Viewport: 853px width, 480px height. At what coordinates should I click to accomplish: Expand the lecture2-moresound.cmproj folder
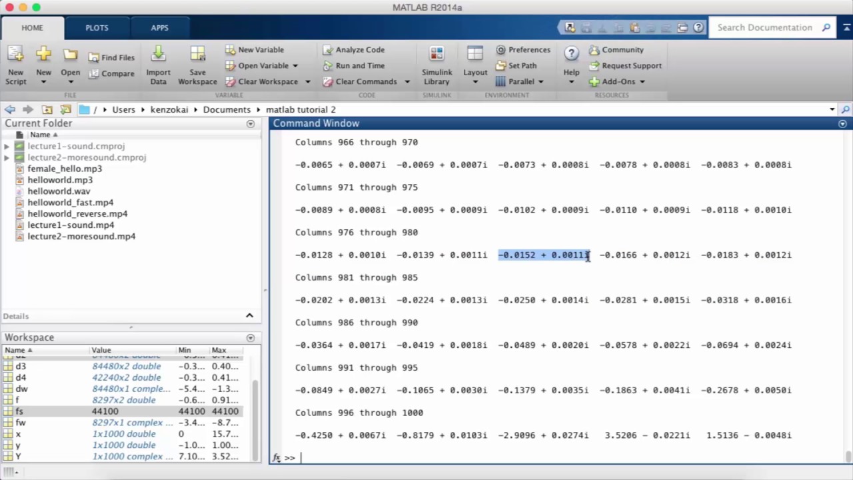[7, 157]
